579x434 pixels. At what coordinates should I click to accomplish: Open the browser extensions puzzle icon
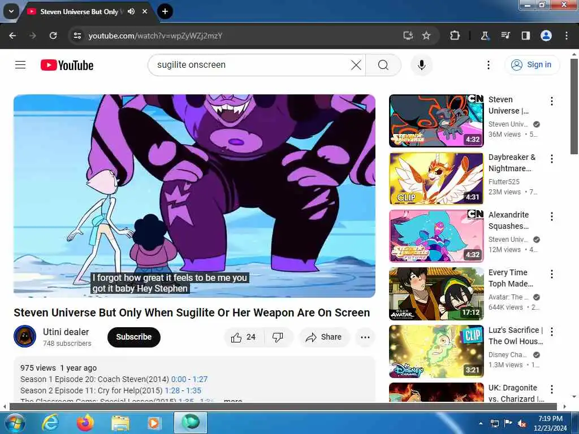click(x=455, y=36)
